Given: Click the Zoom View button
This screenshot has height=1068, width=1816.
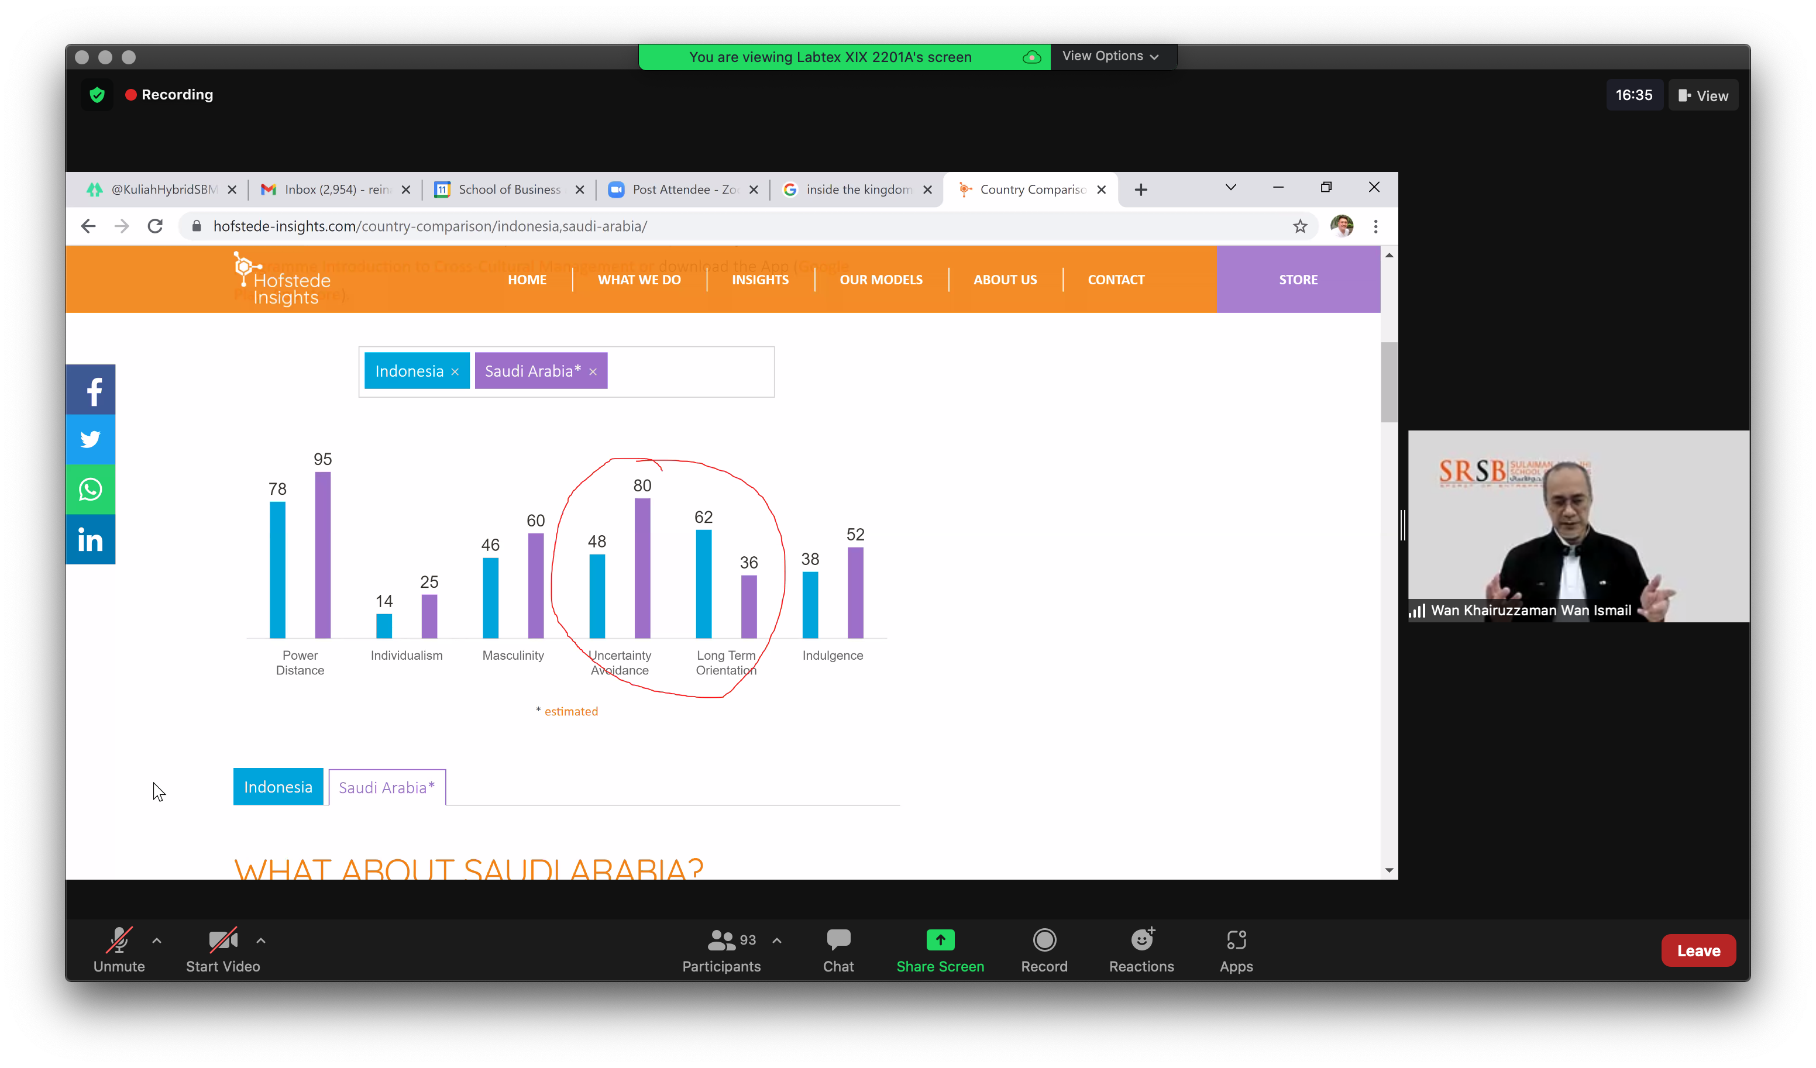Looking at the screenshot, I should pyautogui.click(x=1703, y=96).
